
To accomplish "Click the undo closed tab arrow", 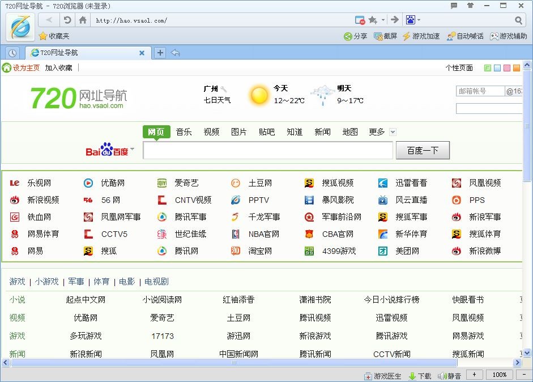I will point(176,53).
